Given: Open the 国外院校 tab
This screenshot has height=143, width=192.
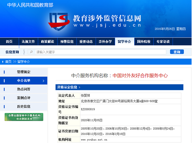Looking at the screenshot, I should [144, 42].
